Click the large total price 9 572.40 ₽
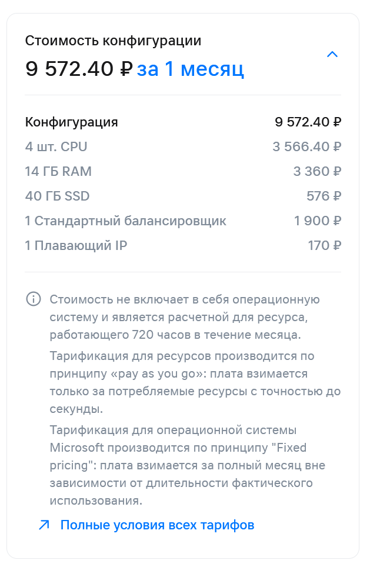This screenshot has height=567, width=380. 79,69
